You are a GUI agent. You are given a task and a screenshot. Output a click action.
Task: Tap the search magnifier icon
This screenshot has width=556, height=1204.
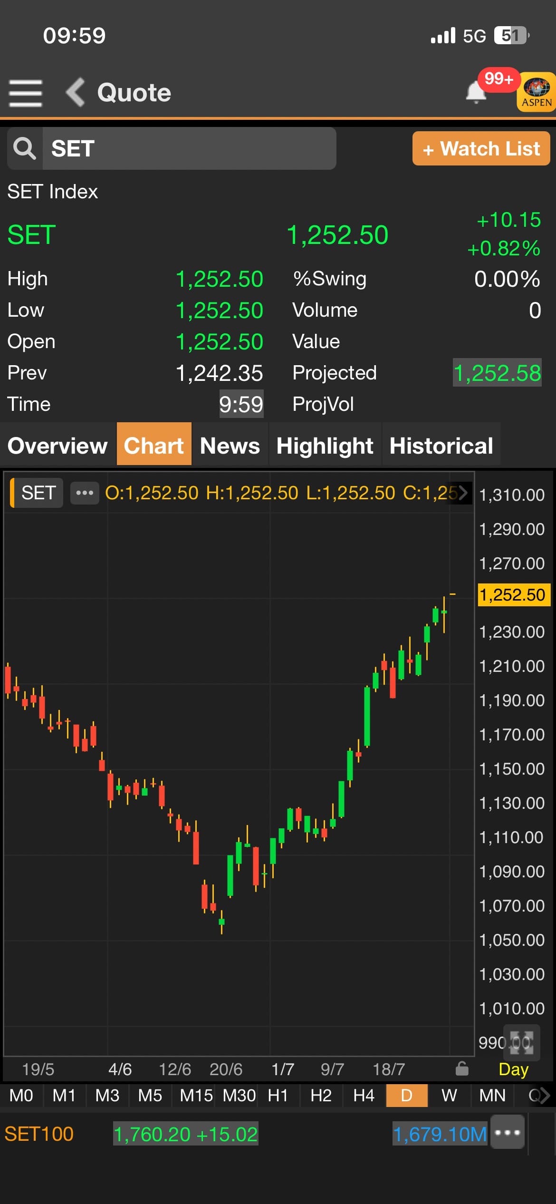point(25,148)
